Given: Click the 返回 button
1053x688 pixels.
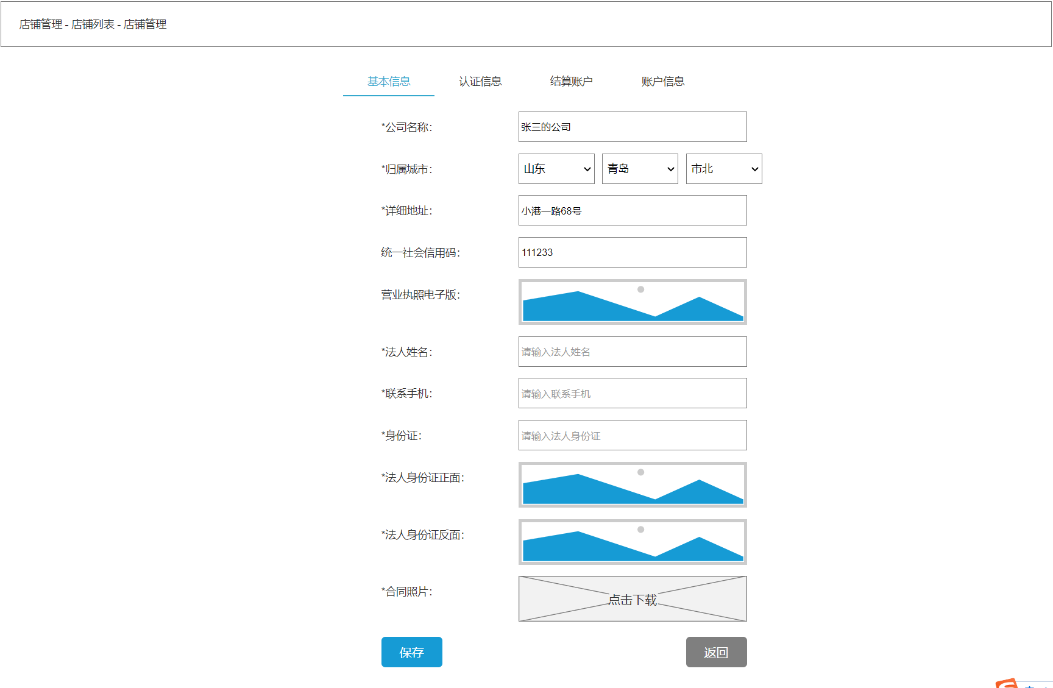Looking at the screenshot, I should click(x=717, y=652).
